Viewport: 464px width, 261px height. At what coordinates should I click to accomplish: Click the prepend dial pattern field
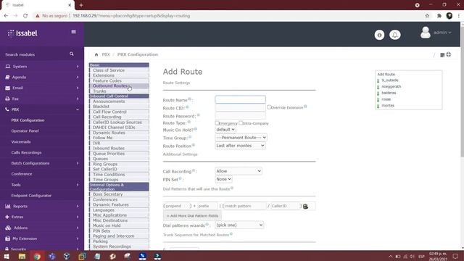pos(177,206)
